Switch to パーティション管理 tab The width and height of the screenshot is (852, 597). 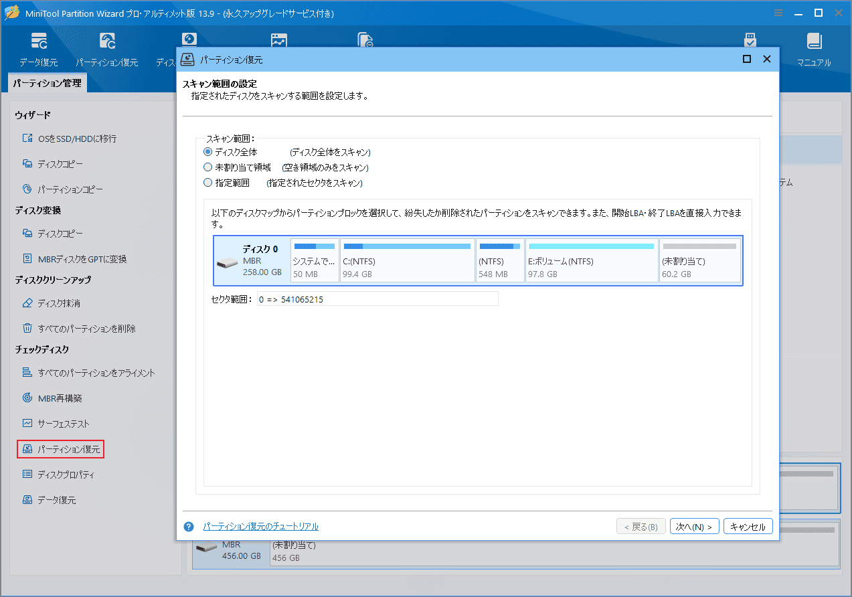click(47, 83)
